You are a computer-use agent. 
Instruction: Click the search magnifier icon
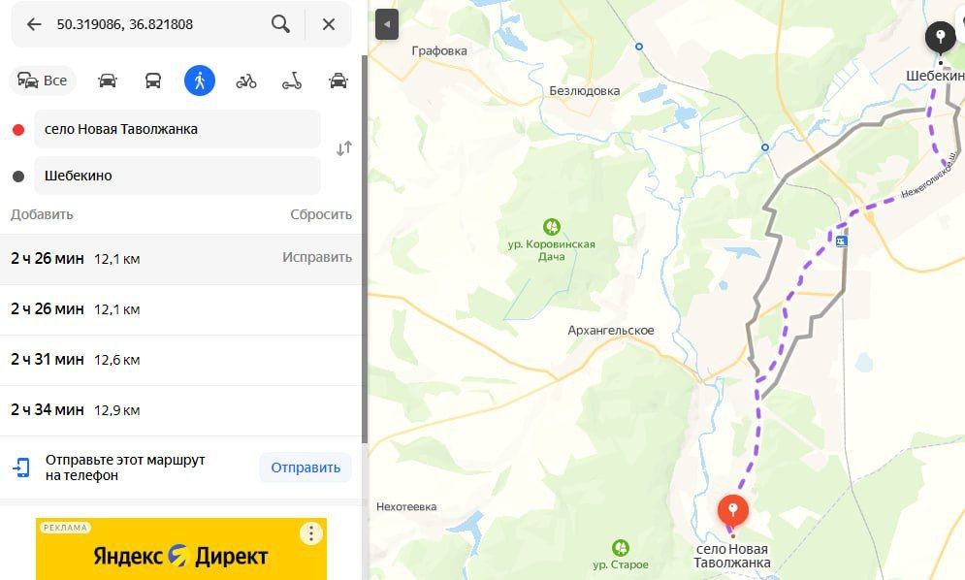pyautogui.click(x=280, y=24)
